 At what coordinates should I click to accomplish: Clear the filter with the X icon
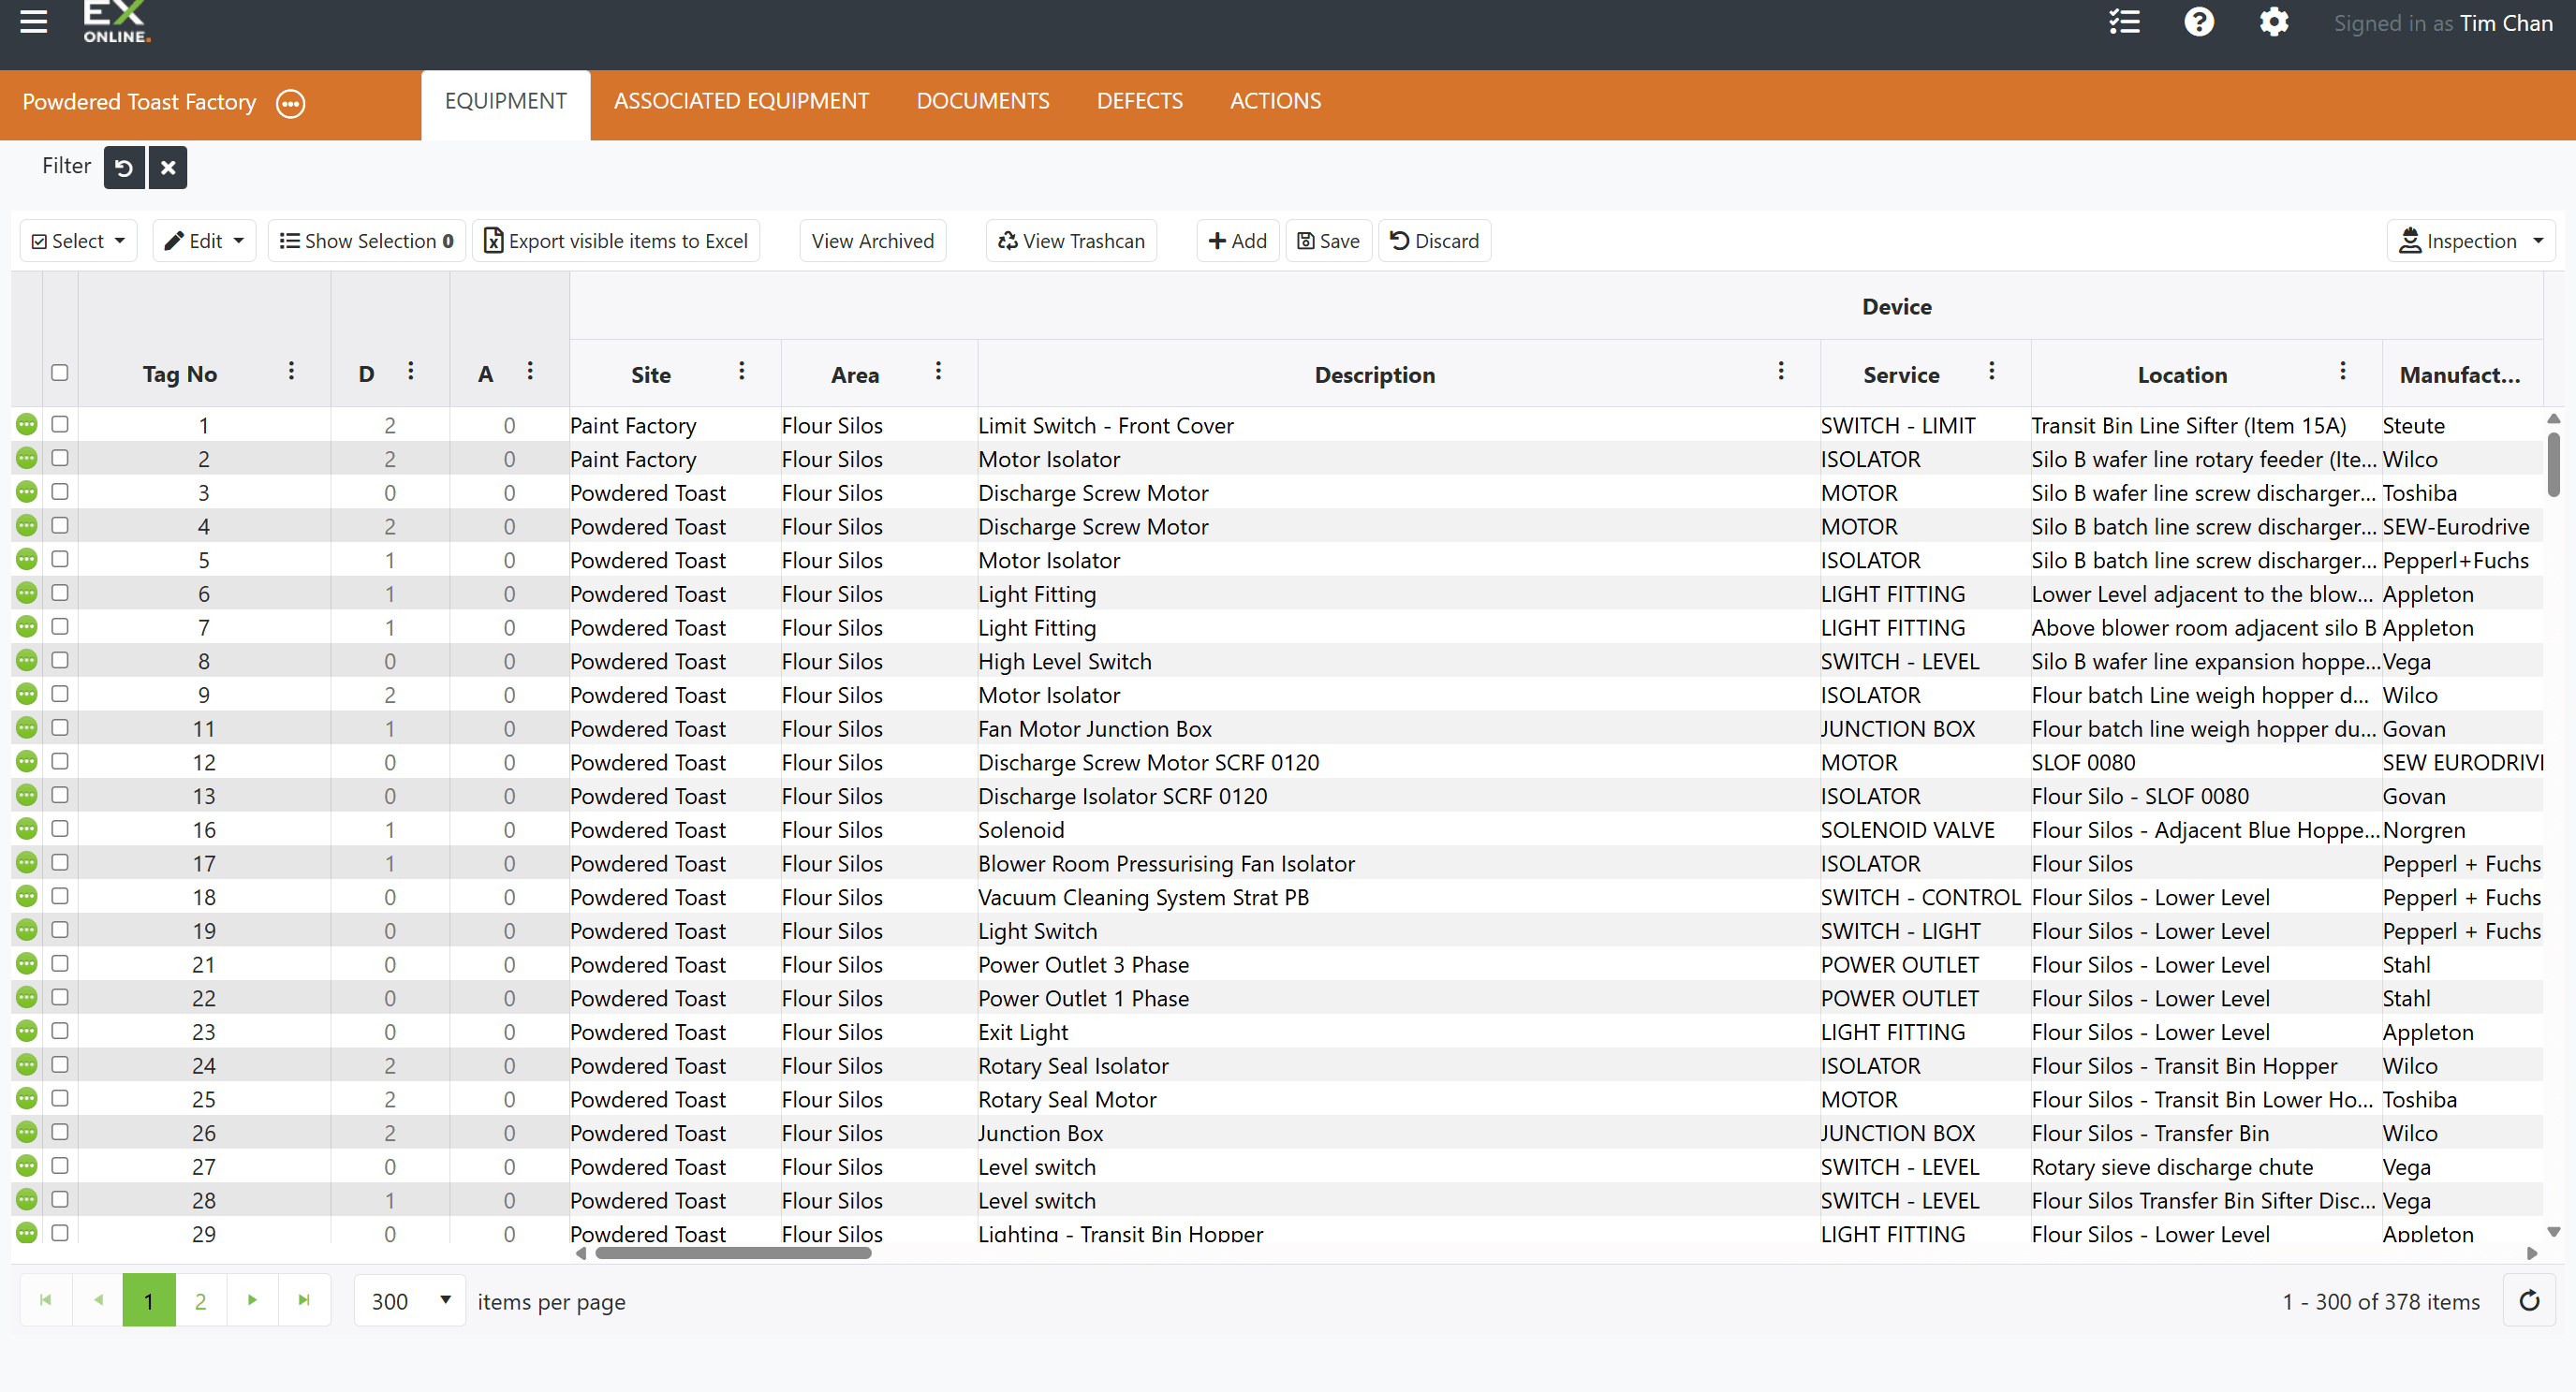pos(168,167)
